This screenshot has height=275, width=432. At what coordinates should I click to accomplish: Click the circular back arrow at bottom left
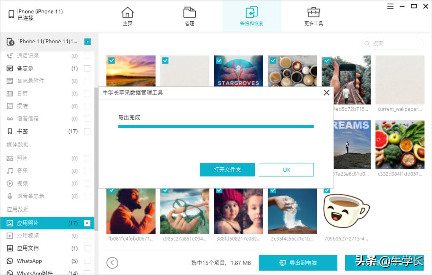112,263
